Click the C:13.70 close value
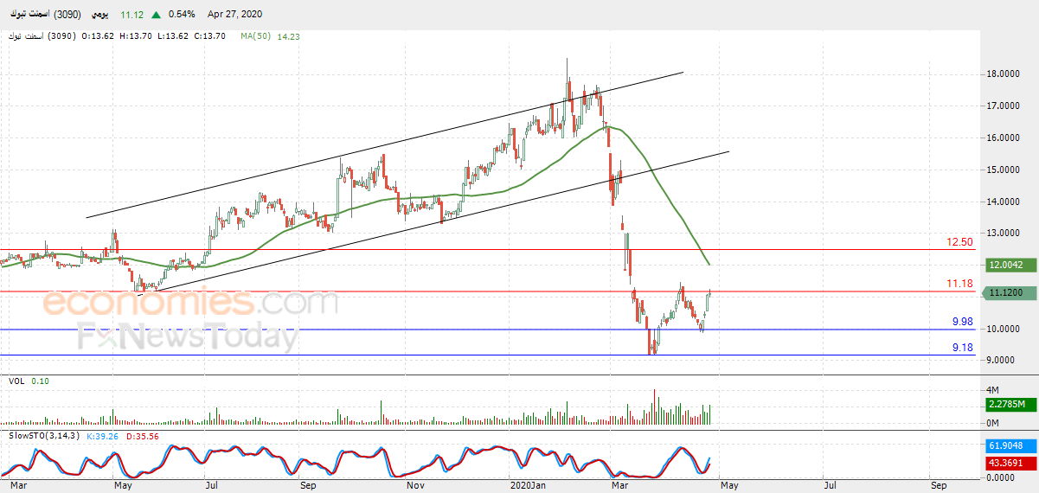1039x493 pixels. point(209,36)
